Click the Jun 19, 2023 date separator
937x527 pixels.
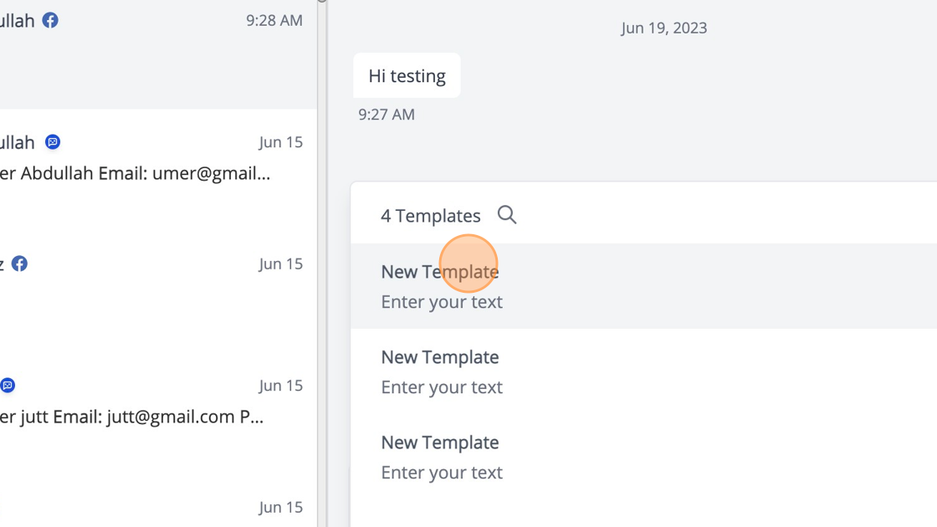[x=663, y=28]
